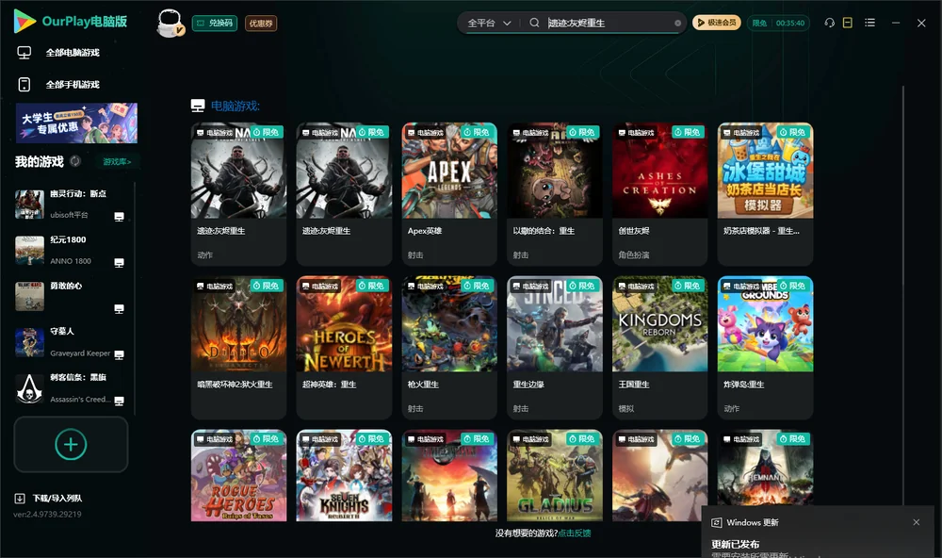Click the 优惠券 button
942x558 pixels.
tap(261, 24)
